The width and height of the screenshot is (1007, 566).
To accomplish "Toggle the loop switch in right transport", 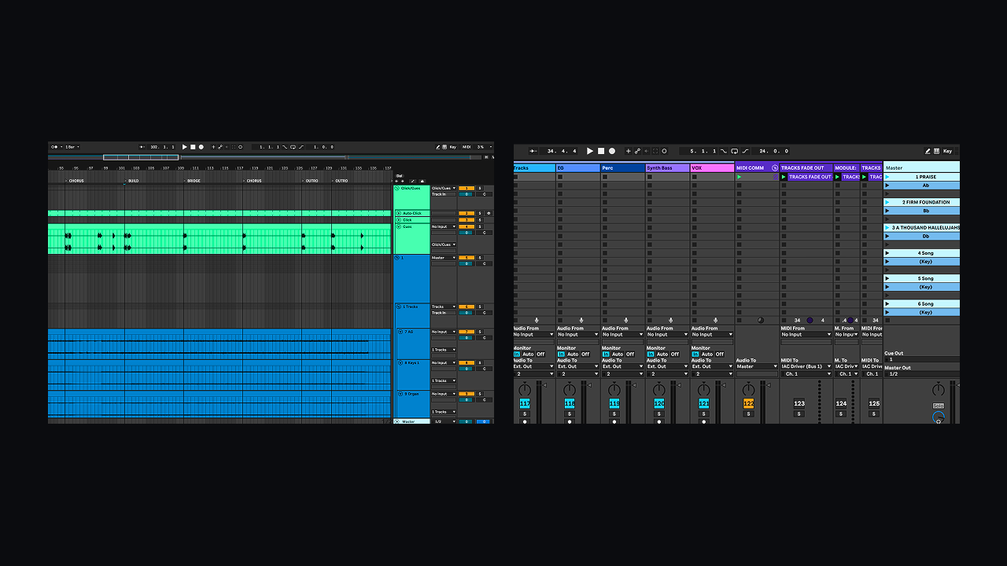I will 734,151.
